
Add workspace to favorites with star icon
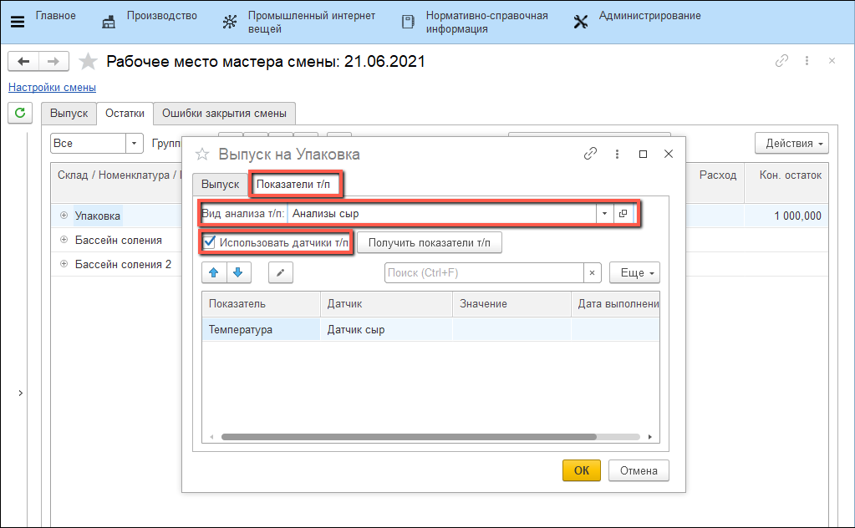[x=88, y=62]
